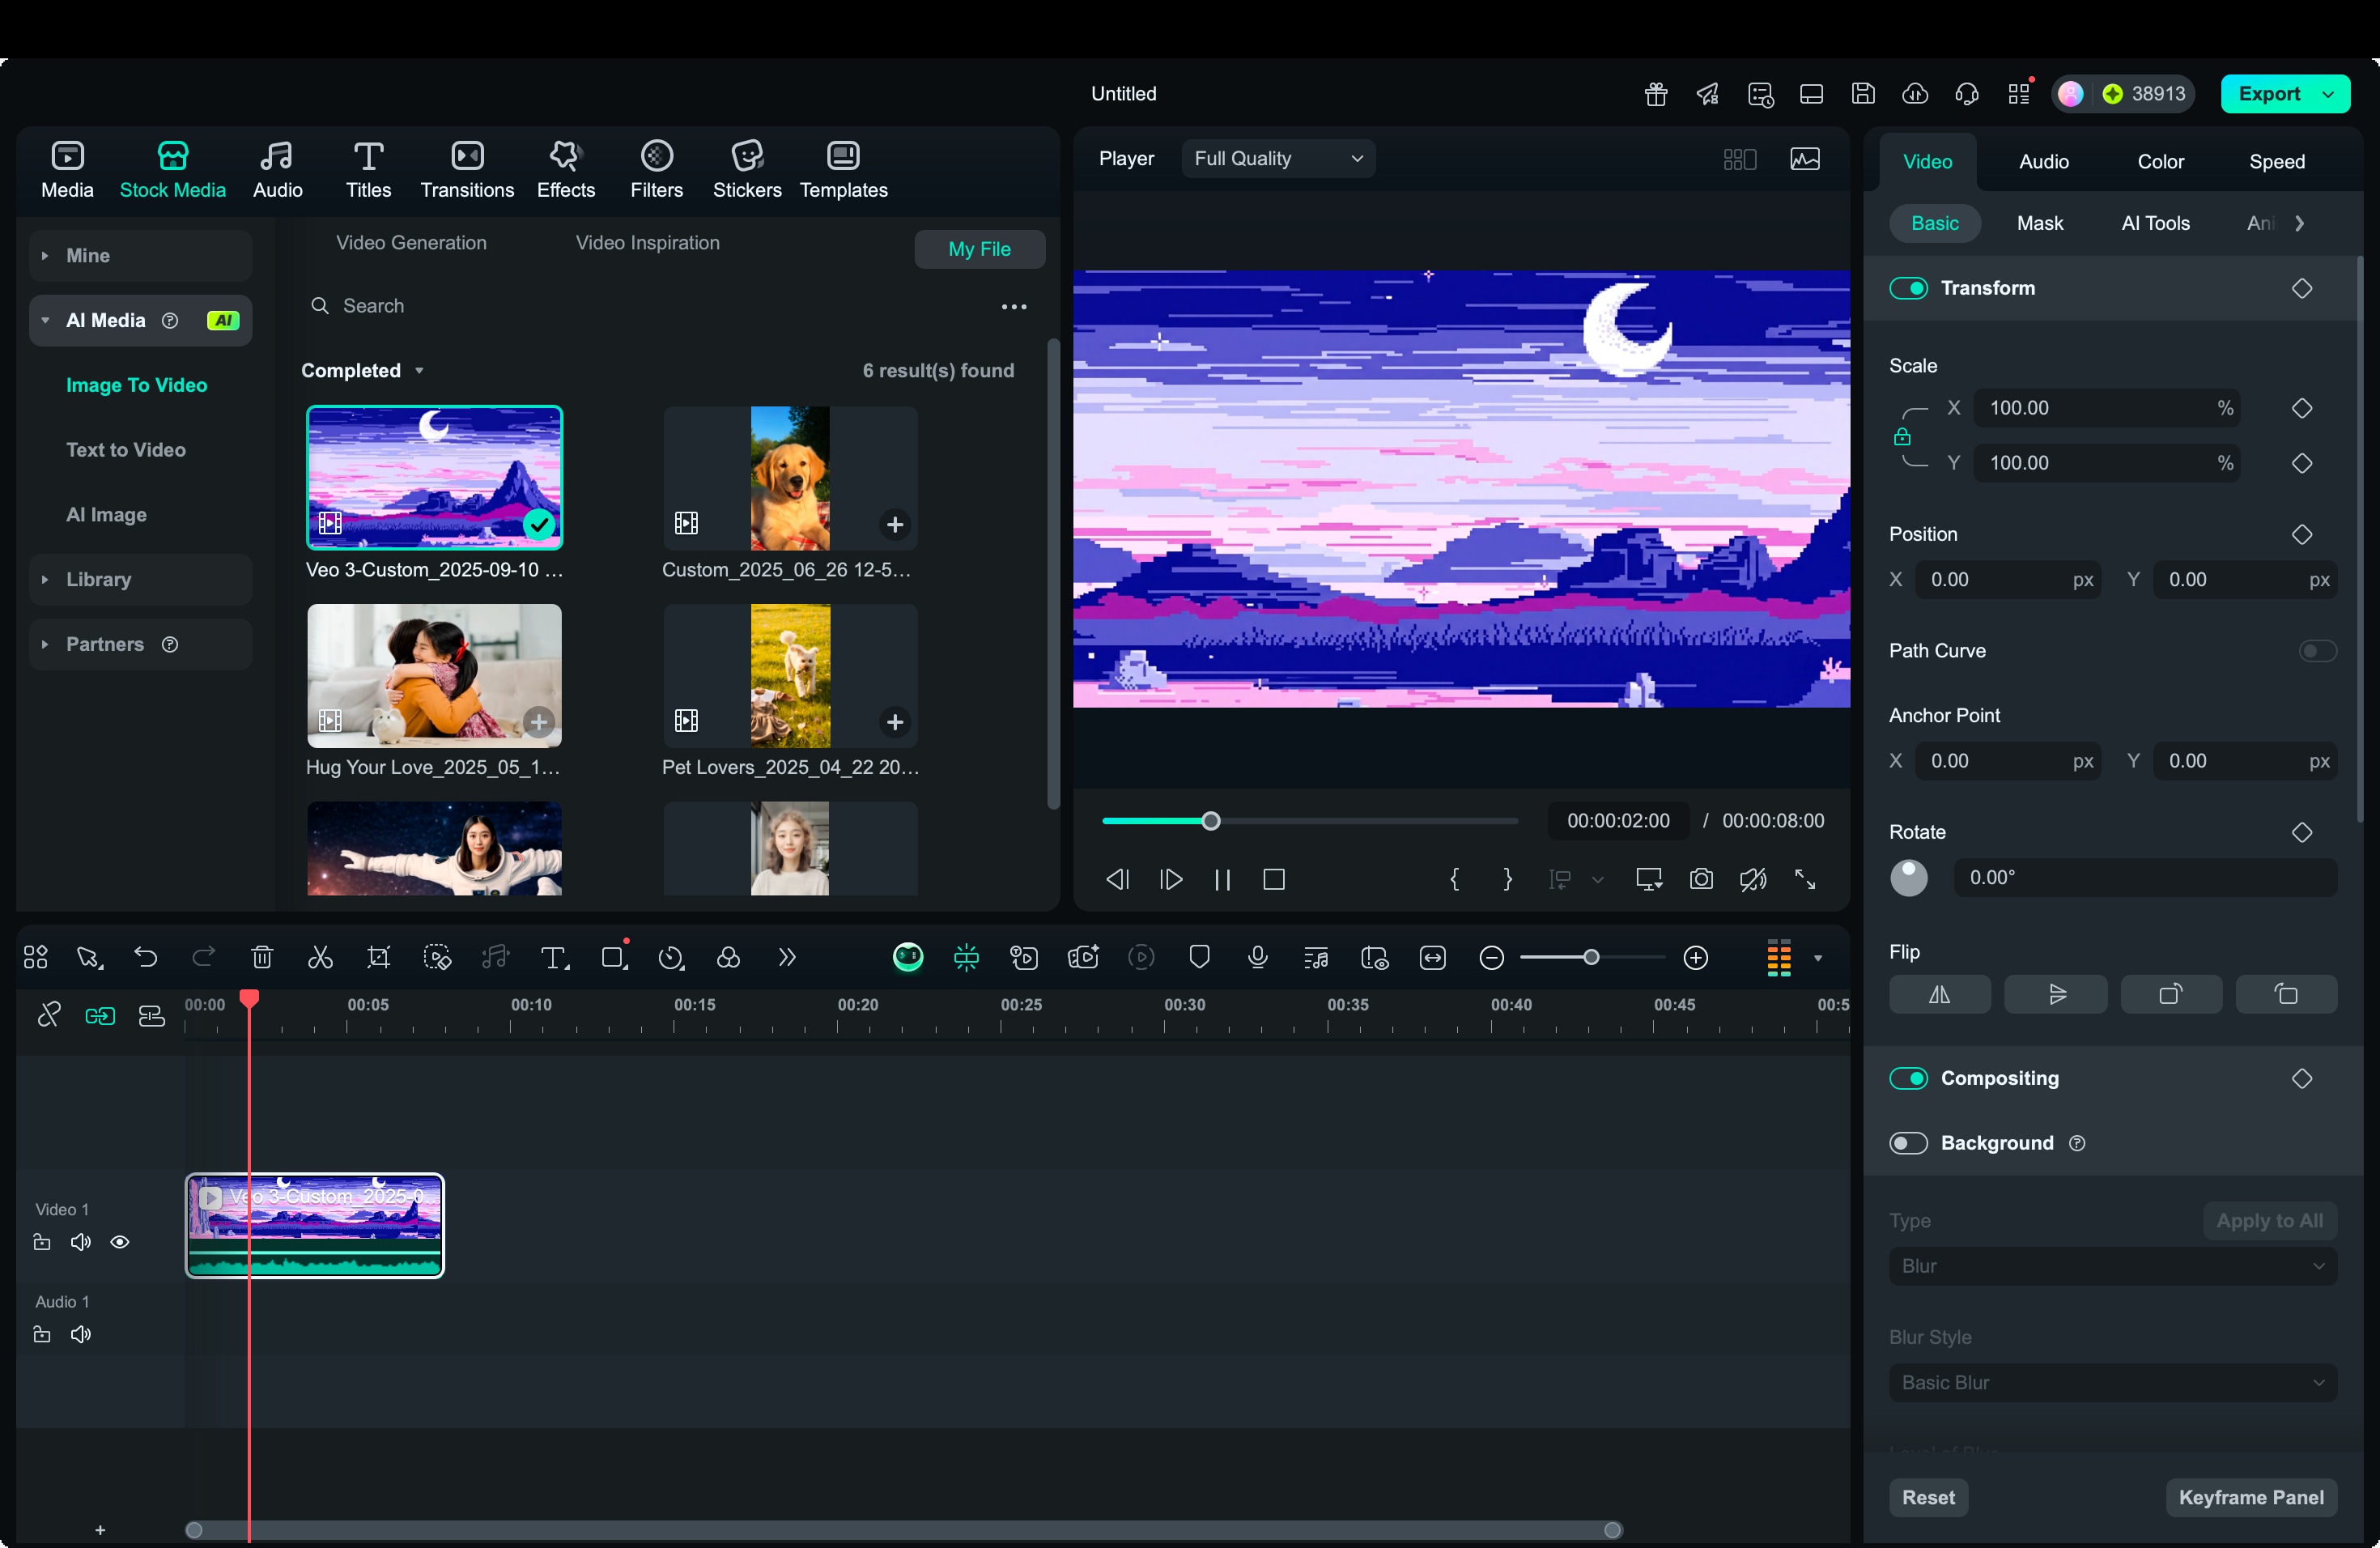Select the Hug Your Love thumbnail
Image resolution: width=2380 pixels, height=1548 pixels.
coord(434,676)
